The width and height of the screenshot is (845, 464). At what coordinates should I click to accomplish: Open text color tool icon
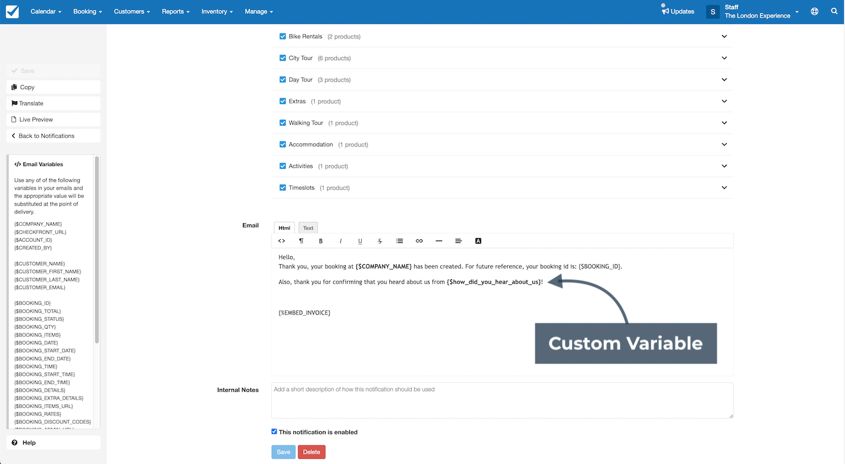tap(478, 241)
